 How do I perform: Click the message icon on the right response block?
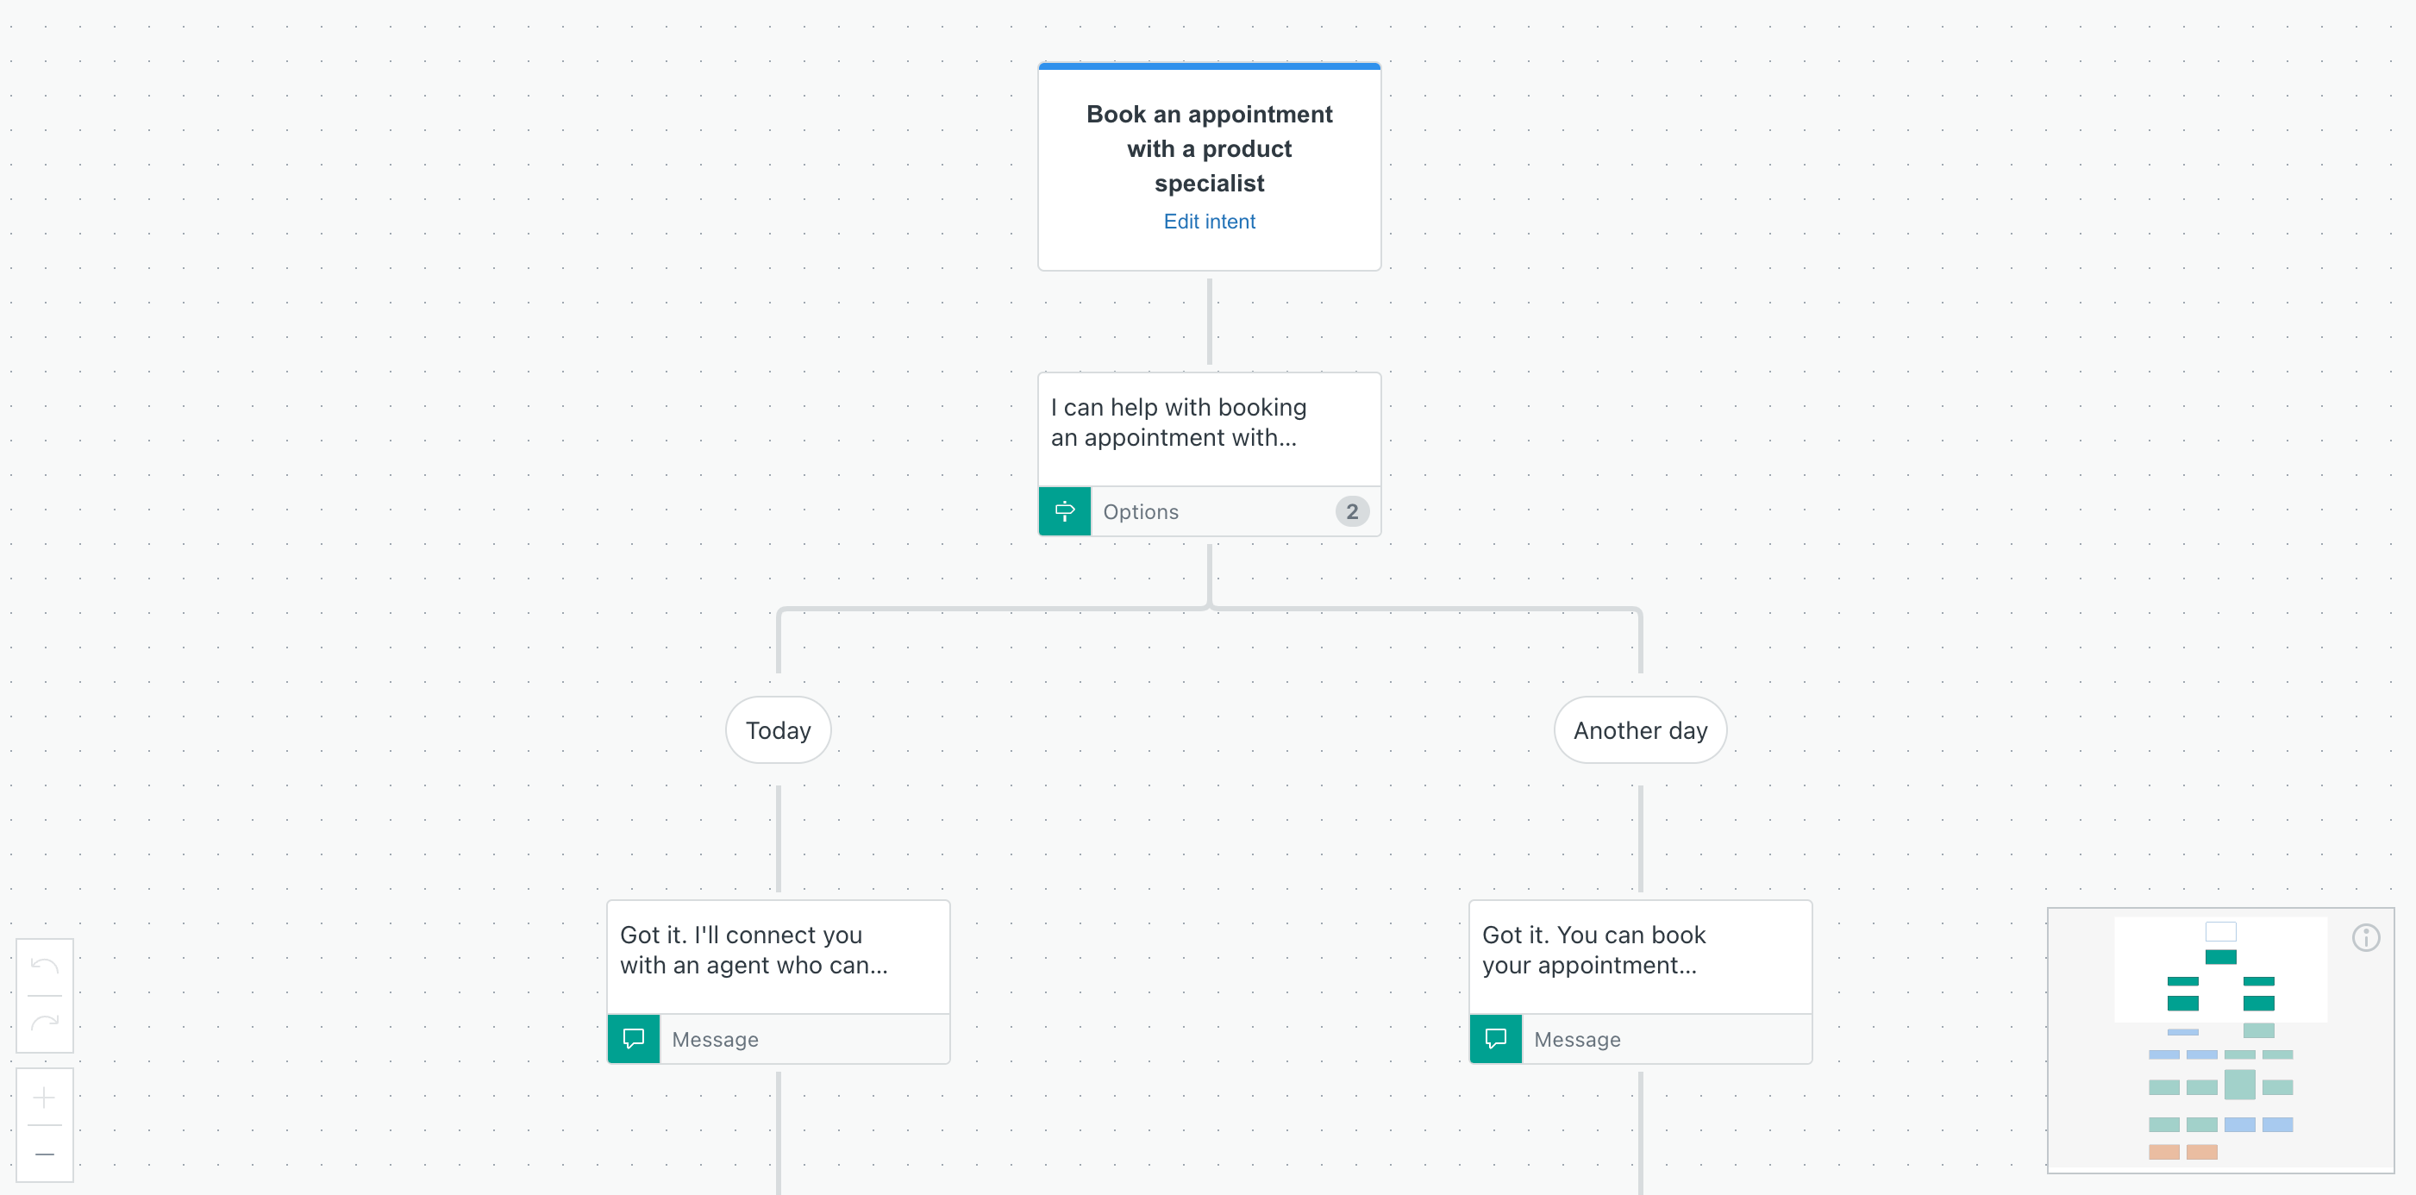coord(1496,1038)
